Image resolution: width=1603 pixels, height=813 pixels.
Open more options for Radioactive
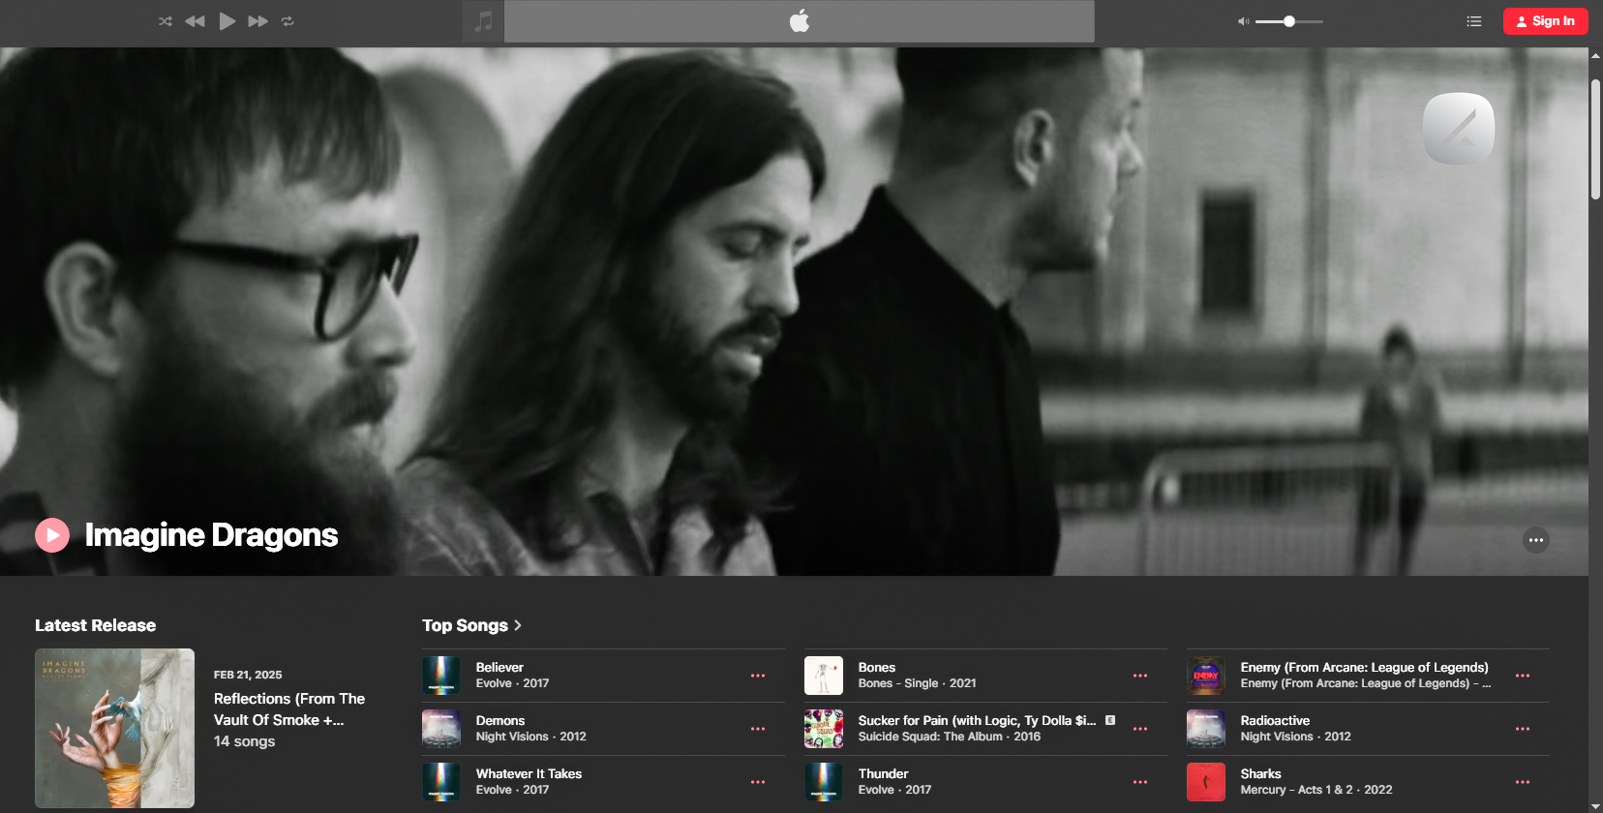(1523, 729)
